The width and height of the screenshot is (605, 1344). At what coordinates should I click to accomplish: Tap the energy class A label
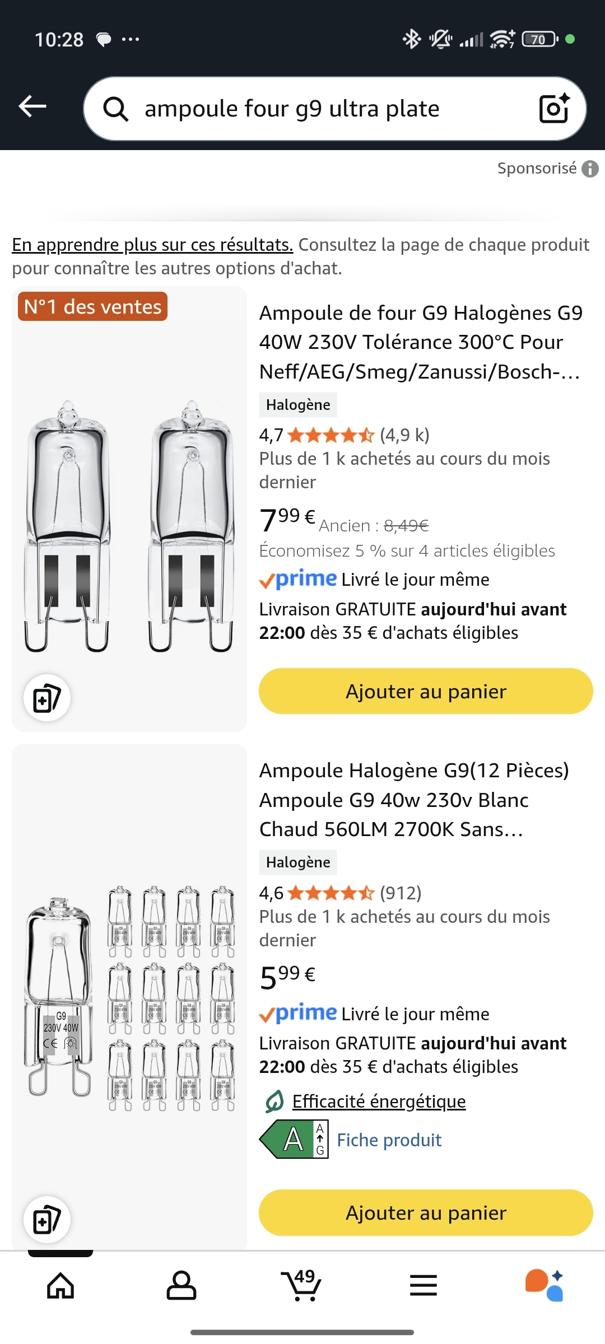point(295,1139)
